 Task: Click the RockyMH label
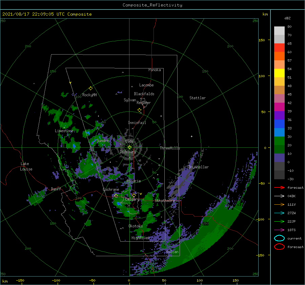(x=89, y=95)
